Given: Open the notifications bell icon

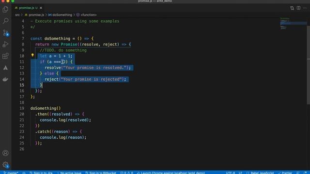Looking at the screenshot, I should coord(305,173).
